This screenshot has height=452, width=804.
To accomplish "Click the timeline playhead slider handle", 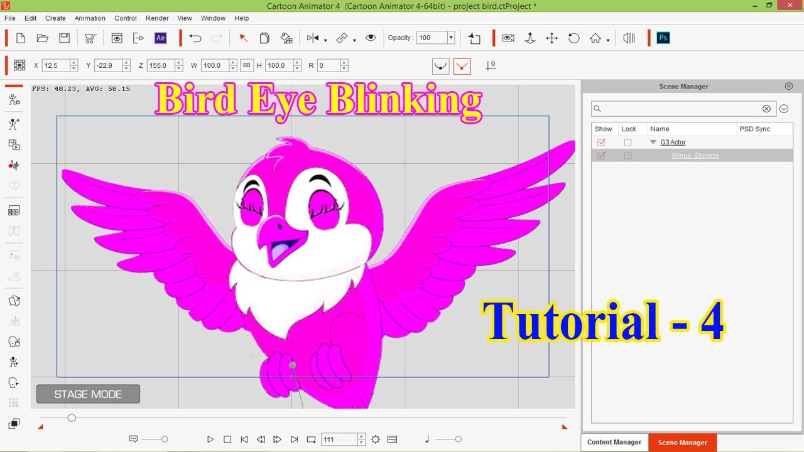I will (x=72, y=418).
